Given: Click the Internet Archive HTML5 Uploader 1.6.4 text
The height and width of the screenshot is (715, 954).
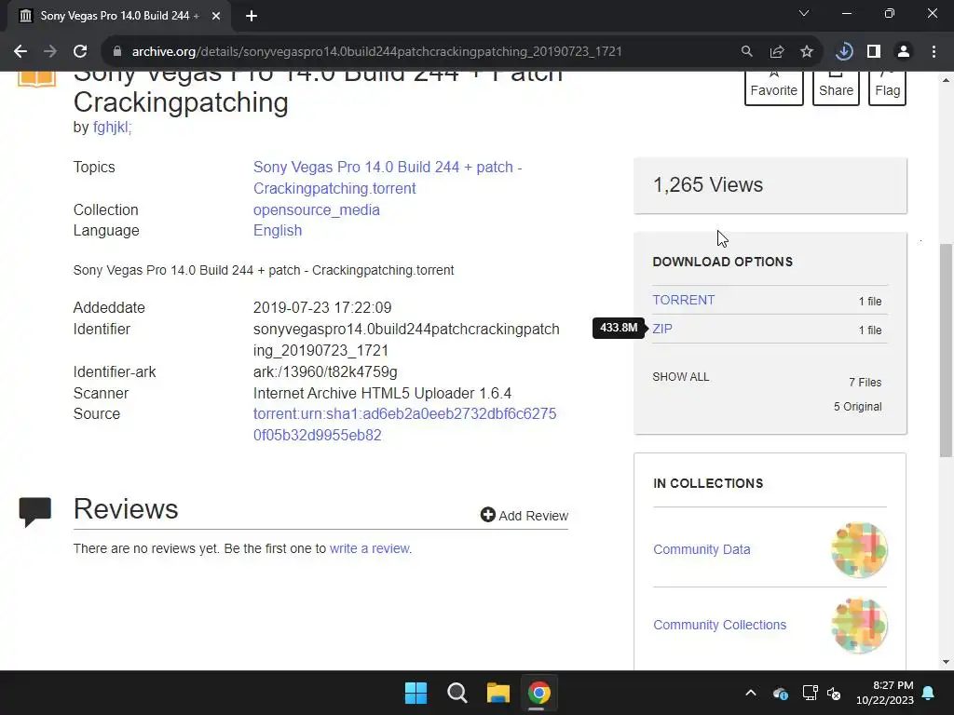Looking at the screenshot, I should click(382, 394).
